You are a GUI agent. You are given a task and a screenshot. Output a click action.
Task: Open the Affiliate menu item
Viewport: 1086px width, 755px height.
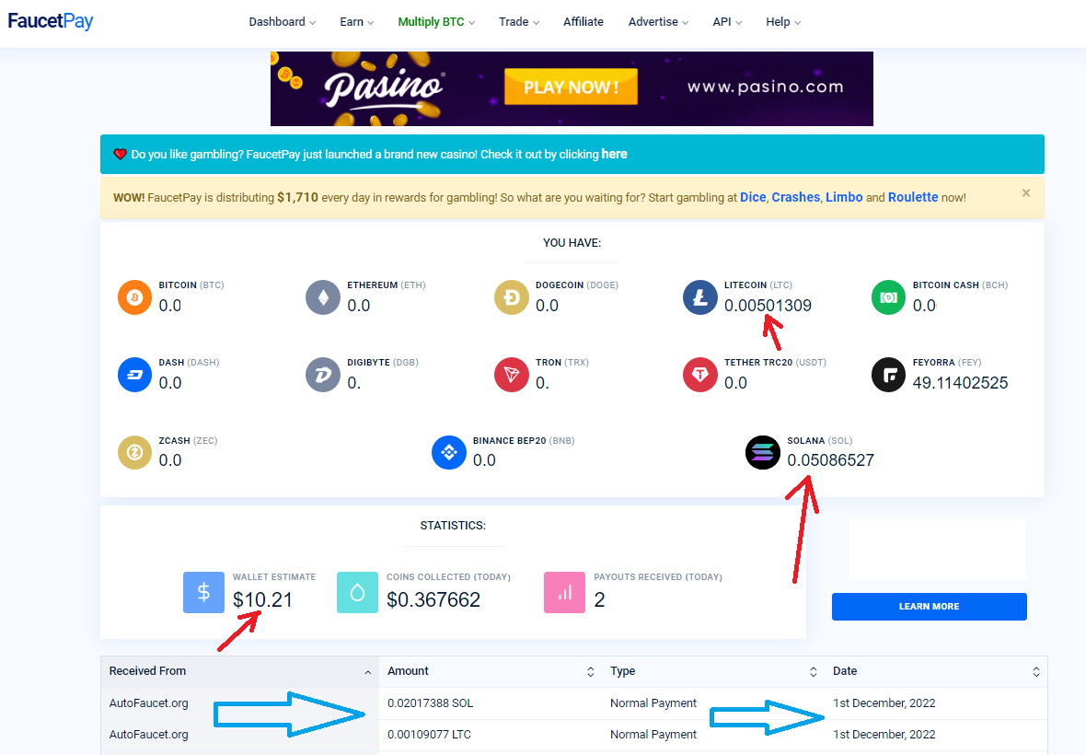[x=583, y=22]
